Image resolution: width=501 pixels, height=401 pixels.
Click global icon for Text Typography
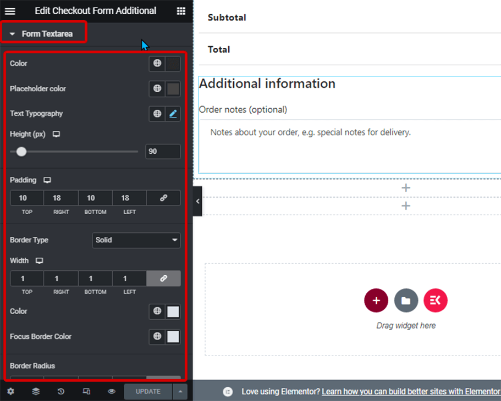[157, 114]
